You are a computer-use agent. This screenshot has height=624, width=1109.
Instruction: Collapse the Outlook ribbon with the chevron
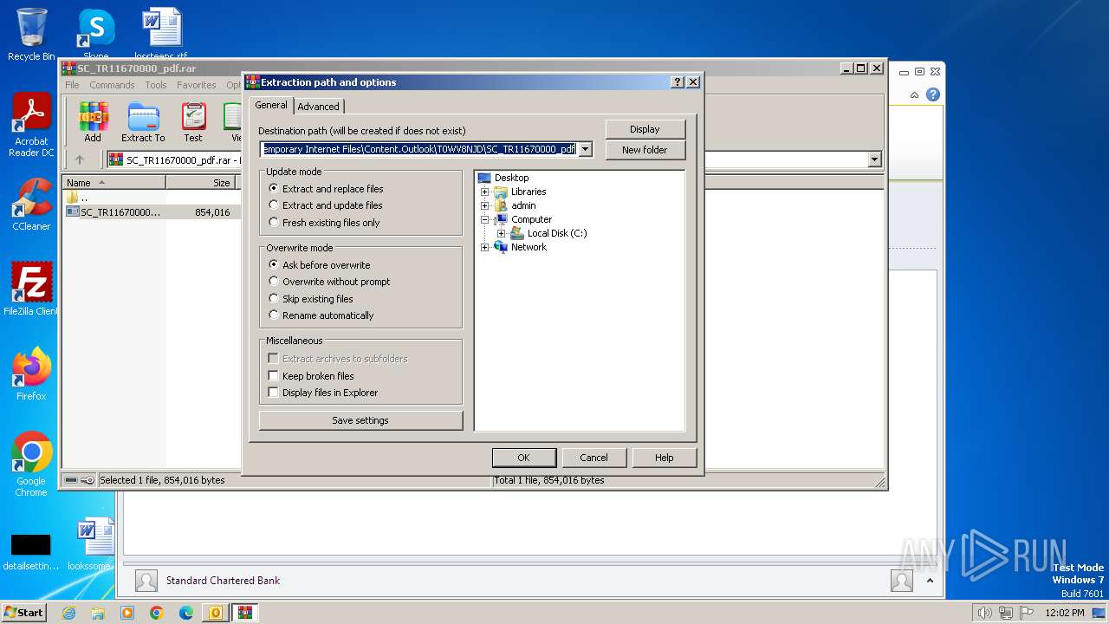pyautogui.click(x=914, y=95)
